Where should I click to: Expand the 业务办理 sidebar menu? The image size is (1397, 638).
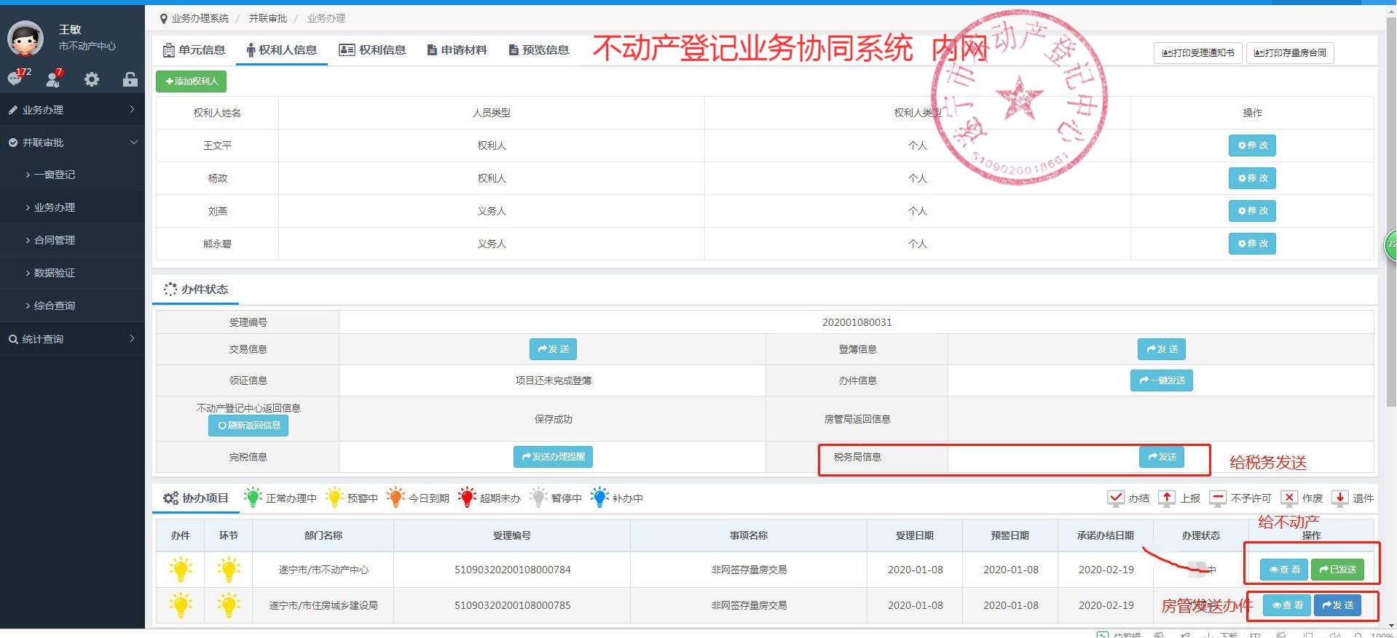72,110
